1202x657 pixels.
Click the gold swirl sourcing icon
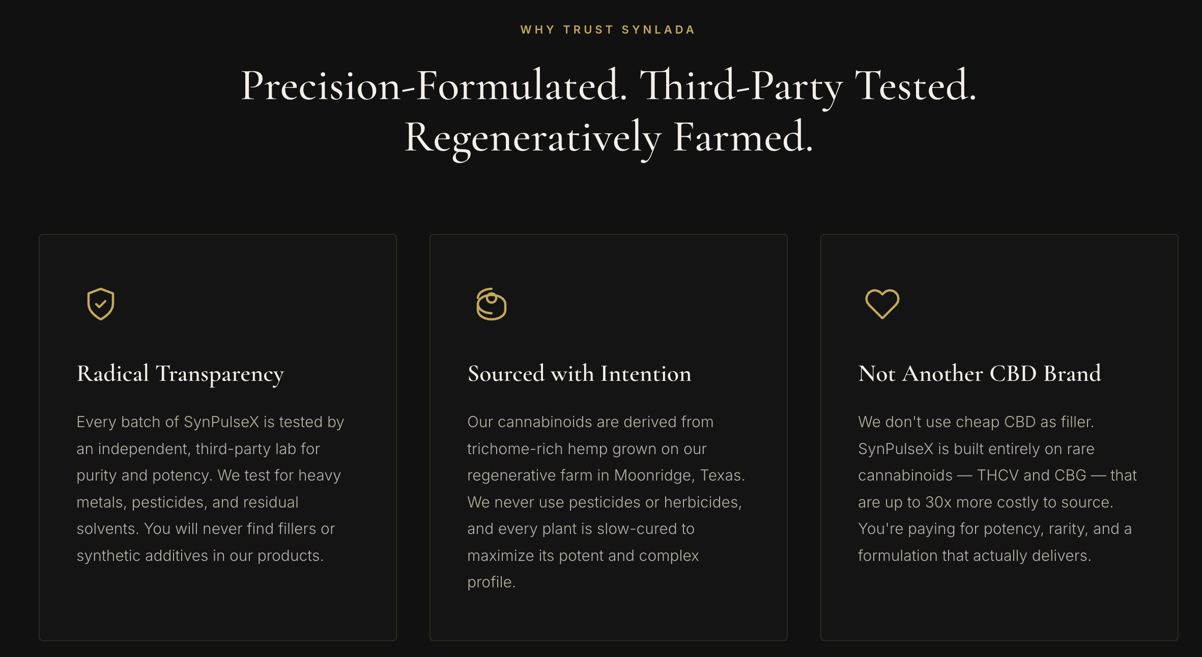point(491,304)
